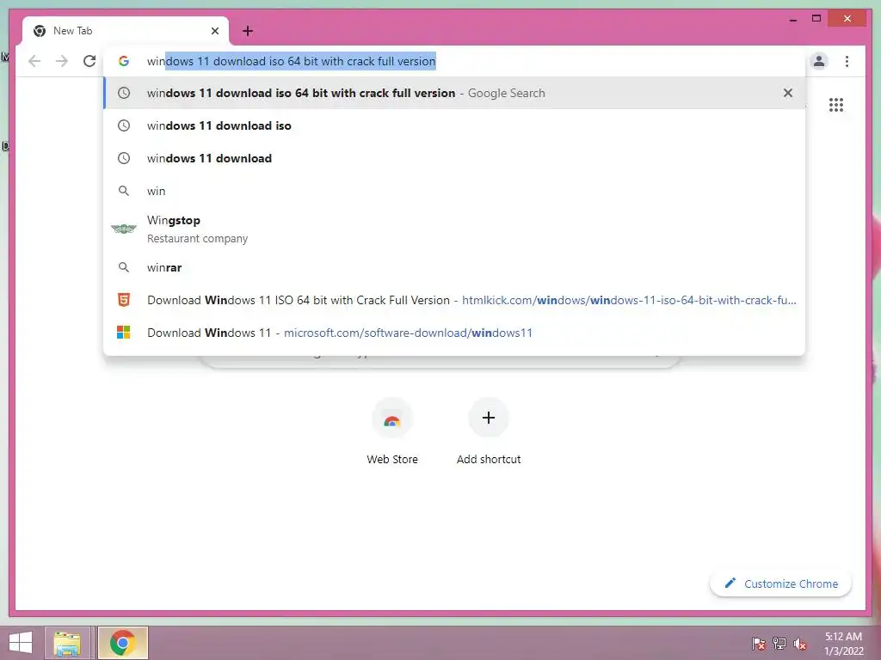The height and width of the screenshot is (660, 881).
Task: Choose suggestion 'windows 11 download iso 64 bit with crack full version'
Action: 454,93
